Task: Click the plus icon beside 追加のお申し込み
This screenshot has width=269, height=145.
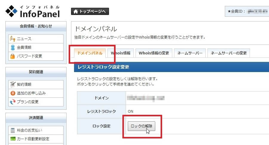Action: [x=13, y=93]
